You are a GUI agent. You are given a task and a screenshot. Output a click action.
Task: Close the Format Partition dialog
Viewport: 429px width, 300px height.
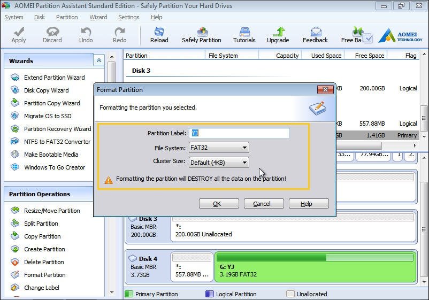(325, 89)
